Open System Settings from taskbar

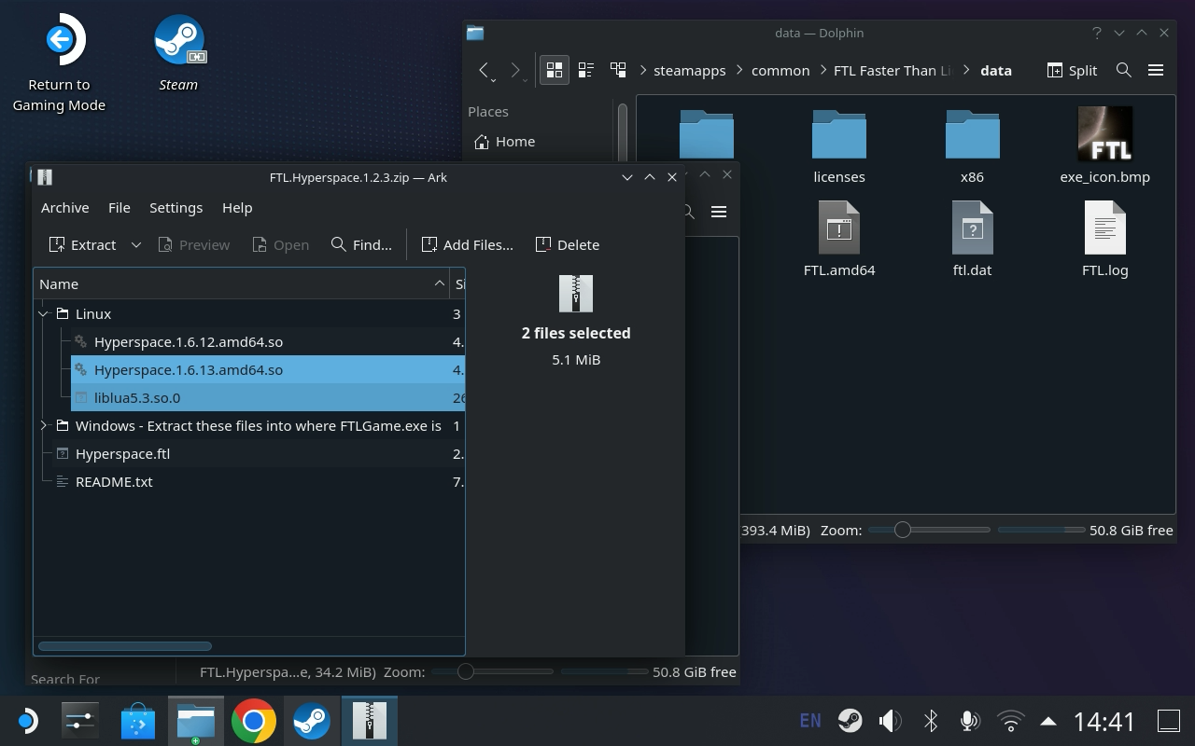point(80,721)
